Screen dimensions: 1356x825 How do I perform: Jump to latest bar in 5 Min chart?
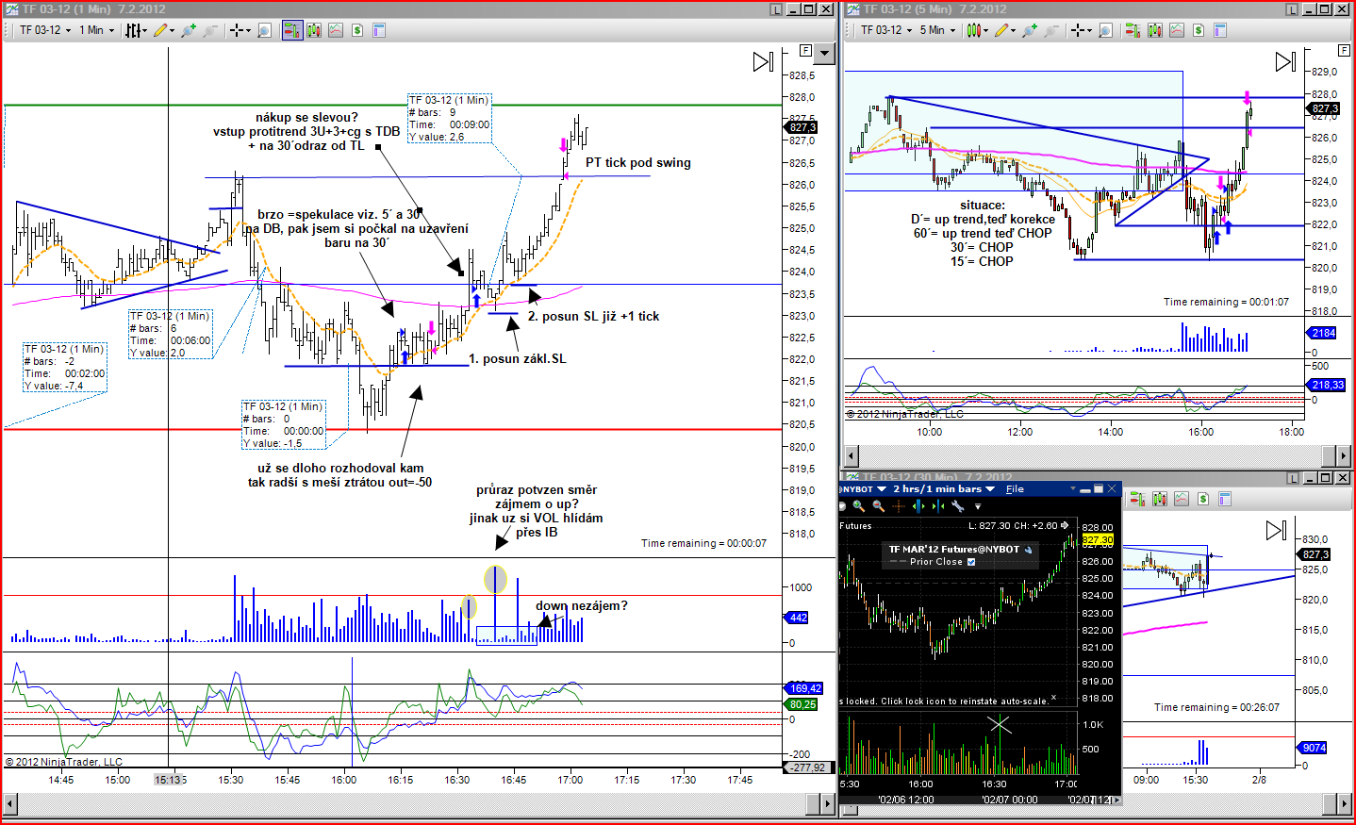[x=1285, y=62]
